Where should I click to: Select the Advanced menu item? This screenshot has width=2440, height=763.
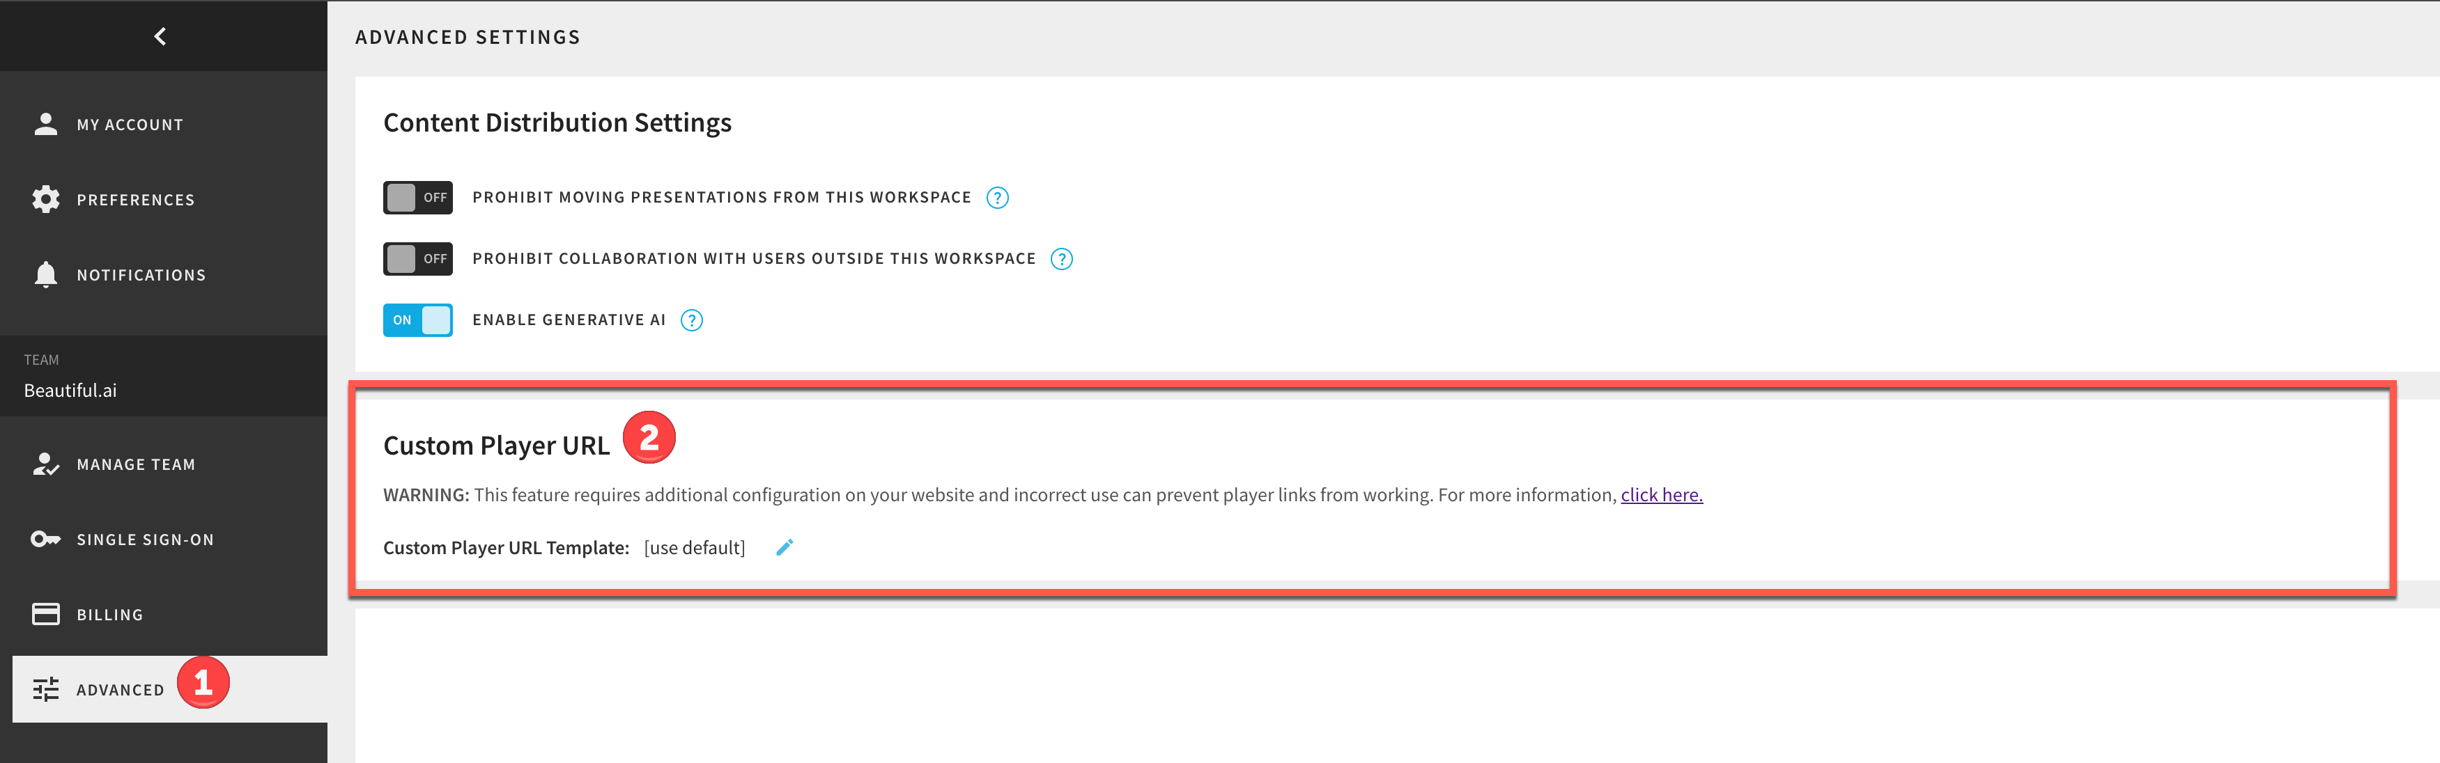pyautogui.click(x=169, y=689)
